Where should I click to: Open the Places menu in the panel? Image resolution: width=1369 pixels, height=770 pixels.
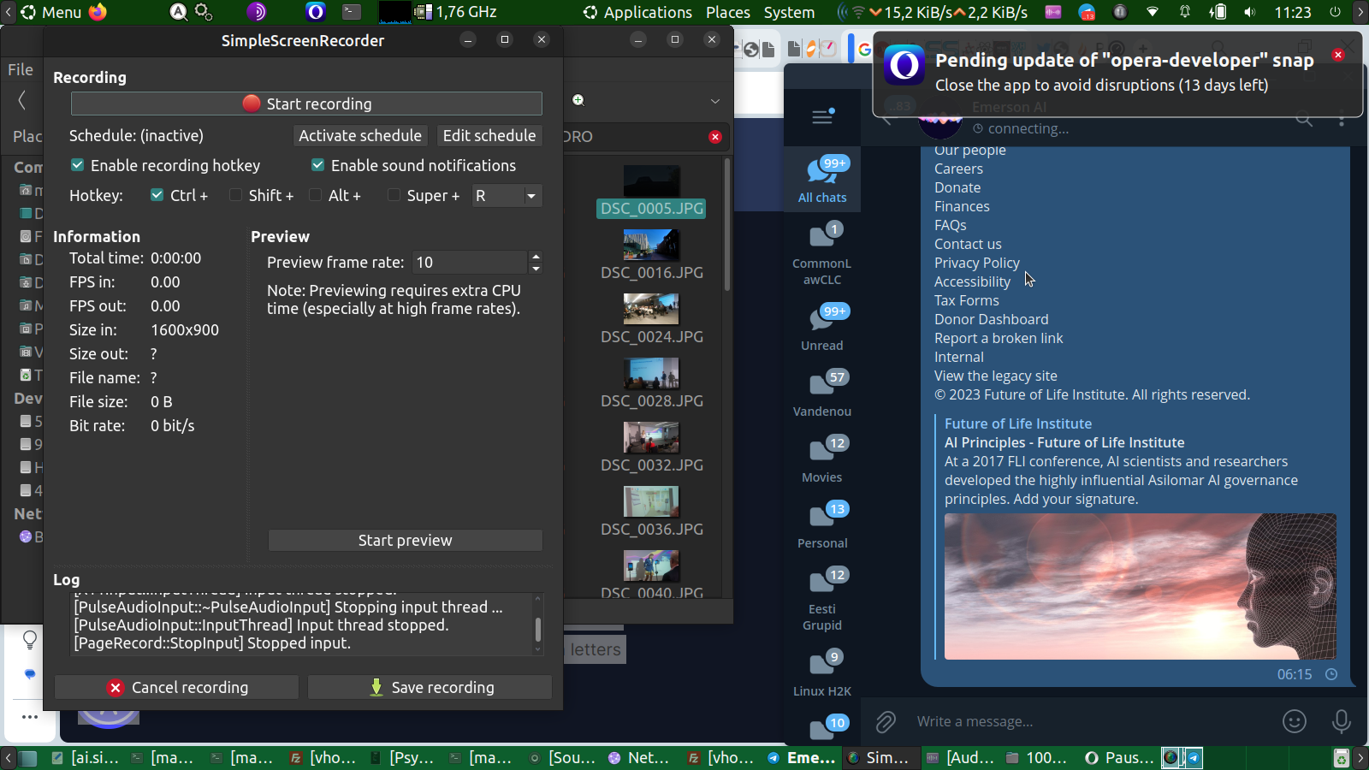pyautogui.click(x=727, y=12)
